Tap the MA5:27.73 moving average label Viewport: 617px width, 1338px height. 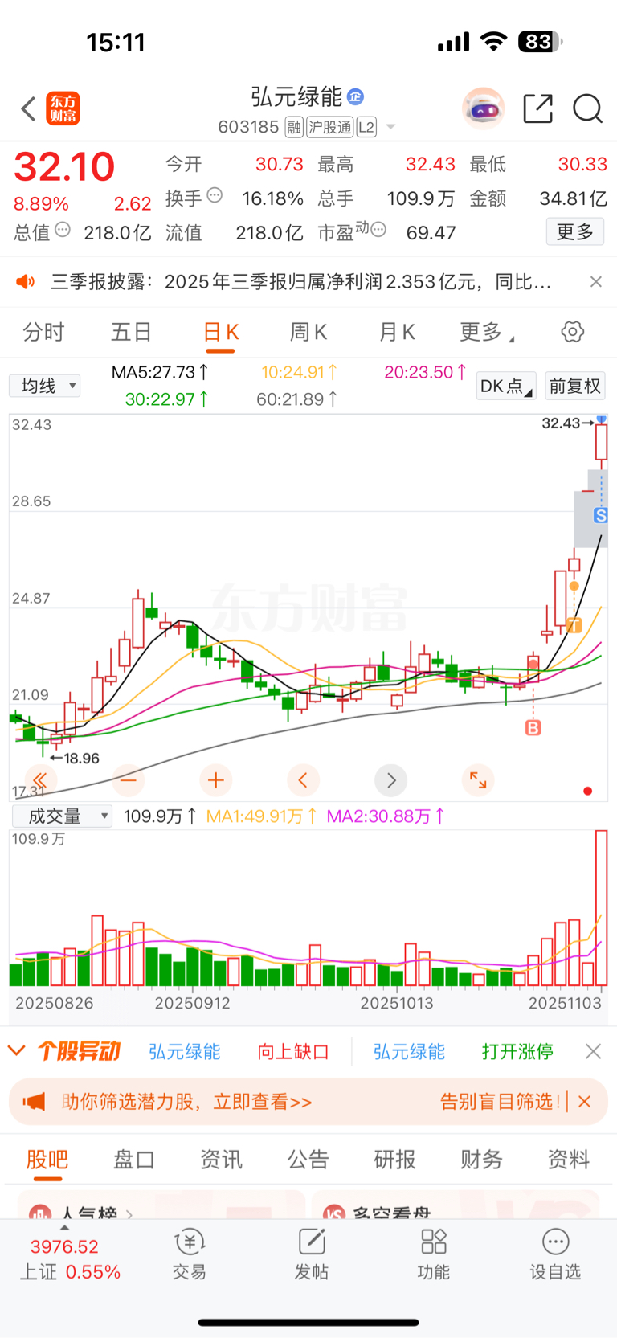tap(160, 372)
